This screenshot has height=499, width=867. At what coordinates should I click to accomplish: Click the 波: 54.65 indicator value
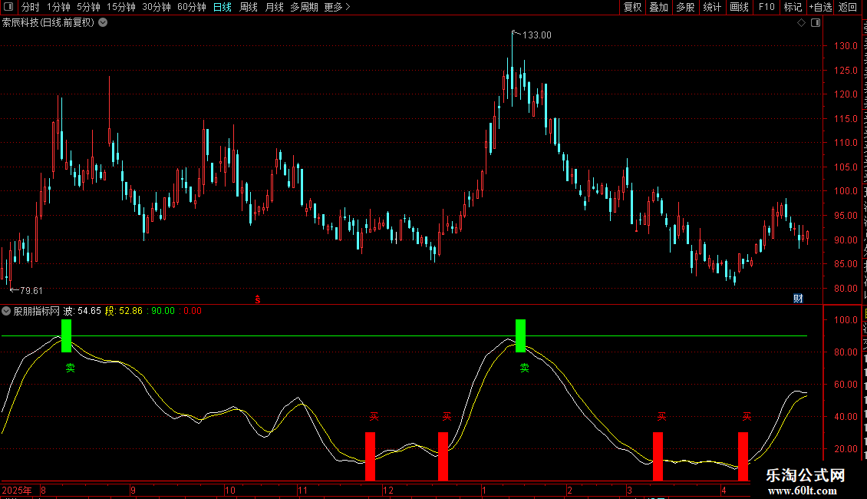pos(82,311)
